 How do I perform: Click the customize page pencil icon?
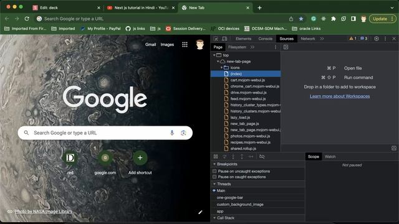click(200, 212)
